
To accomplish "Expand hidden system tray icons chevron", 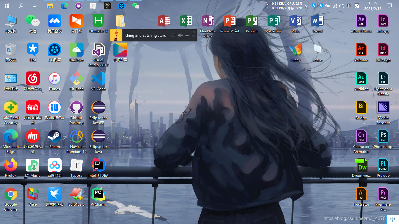I will pyautogui.click(x=306, y=6).
